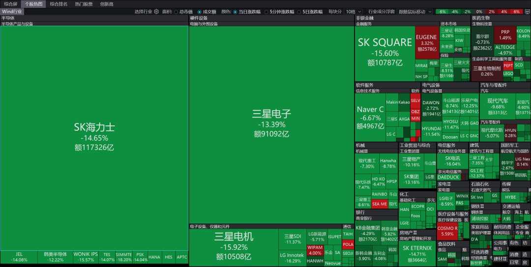Switch to the 综合排名 tab
The height and width of the screenshot is (267, 531).
tap(59, 4)
